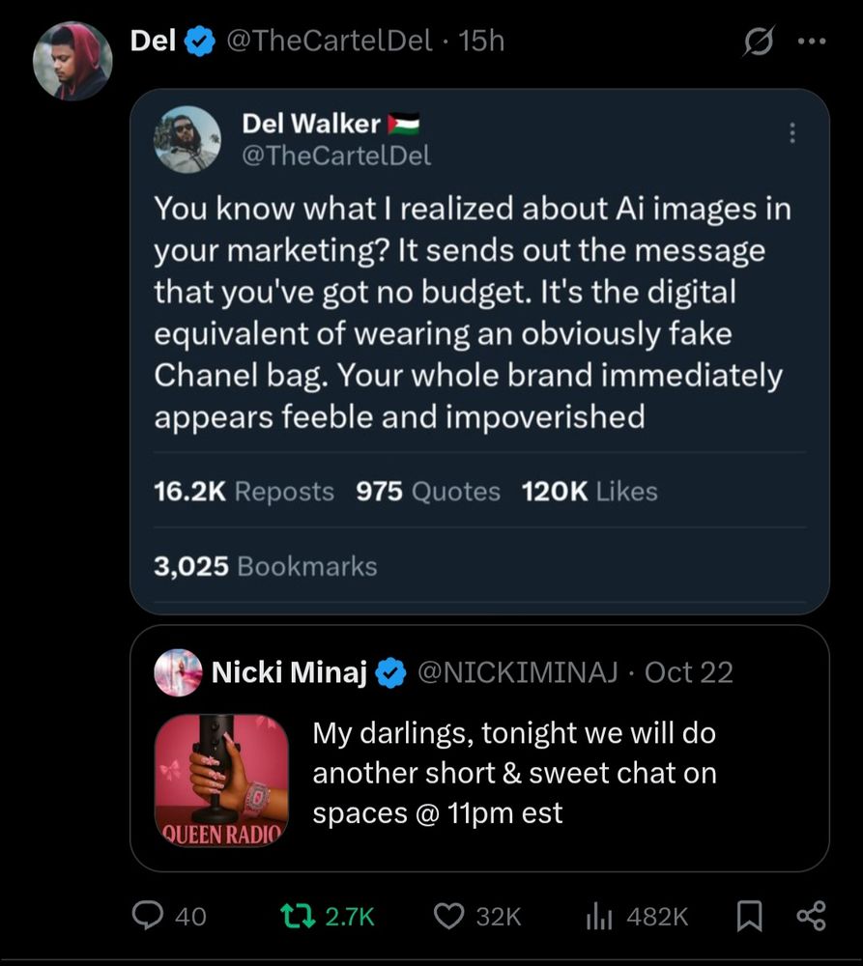Viewport: 863px width, 966px height.
Task: Open view analytics bar chart icon
Action: pos(599,916)
